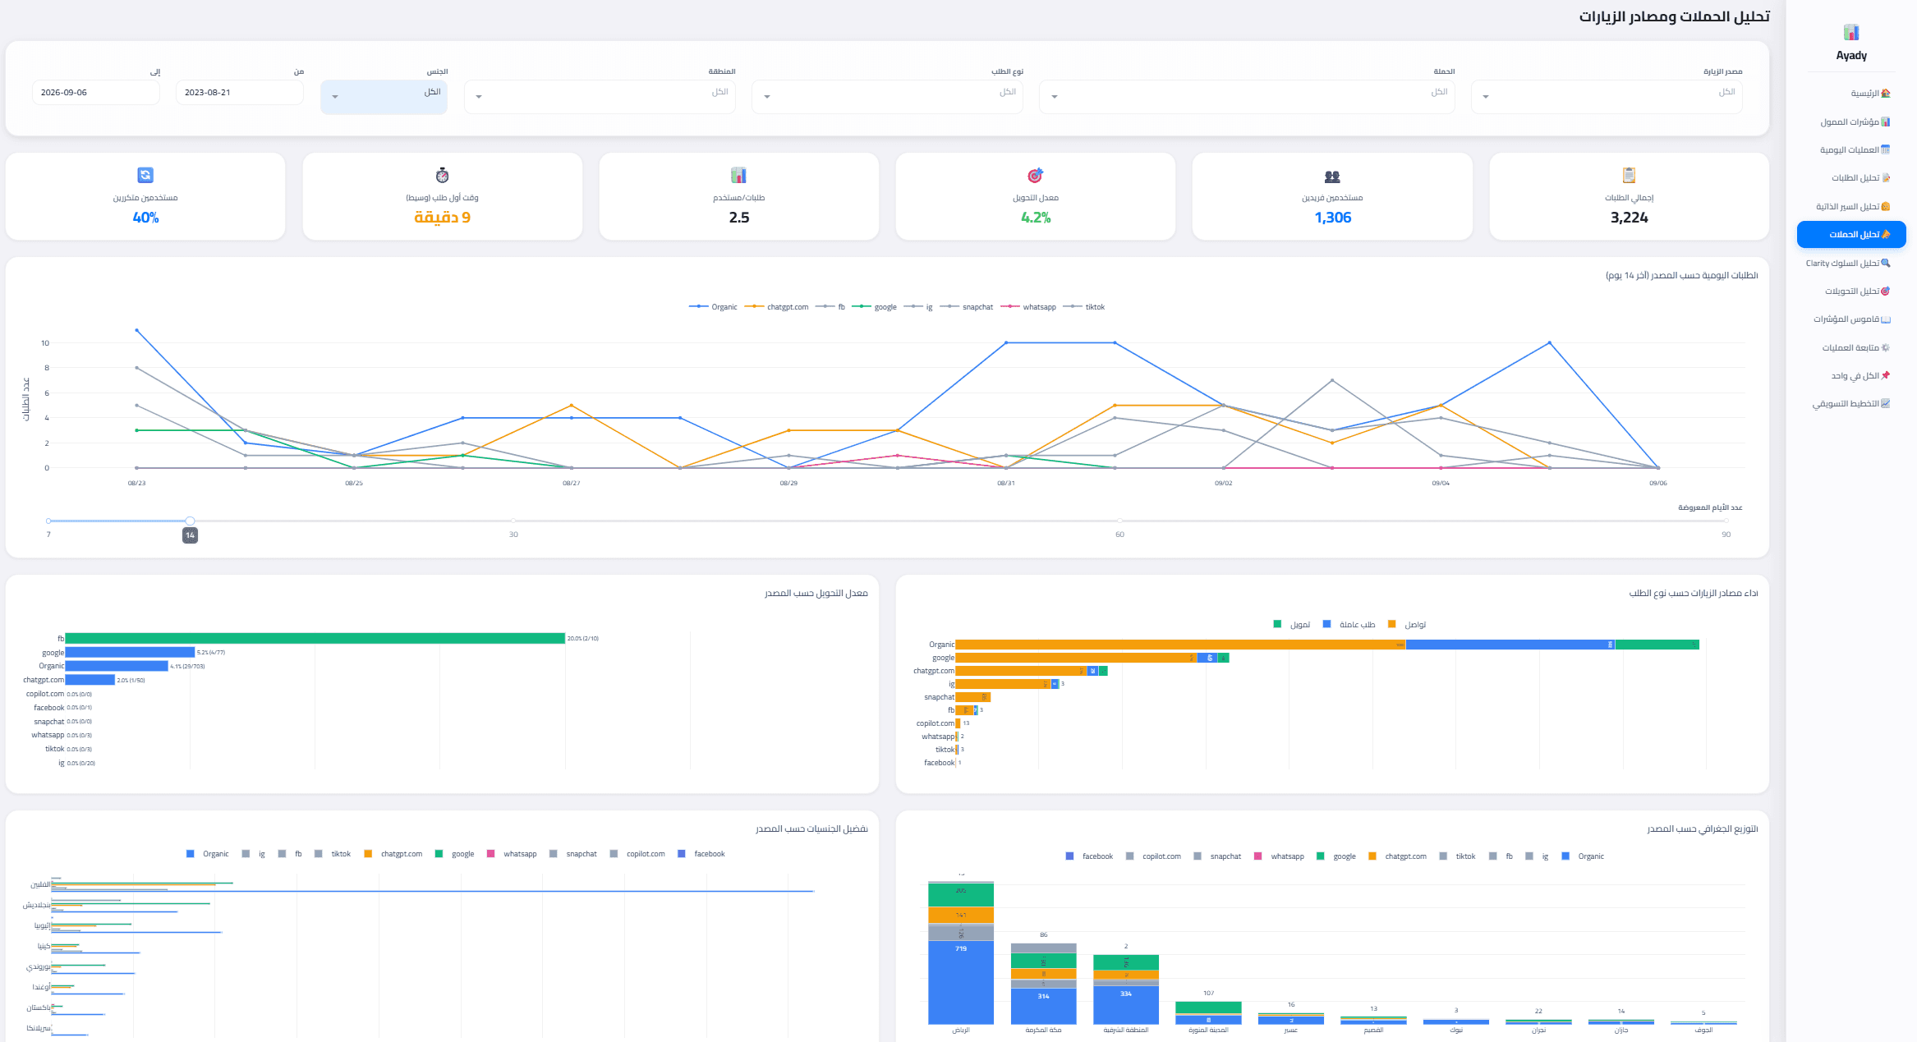Toggle whatsapp series in daily orders legend
Screen dimensions: 1917x1042
1027,307
